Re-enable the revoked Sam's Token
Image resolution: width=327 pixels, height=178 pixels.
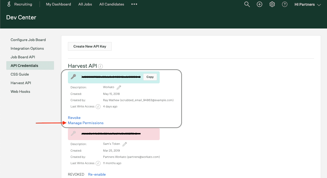97,174
